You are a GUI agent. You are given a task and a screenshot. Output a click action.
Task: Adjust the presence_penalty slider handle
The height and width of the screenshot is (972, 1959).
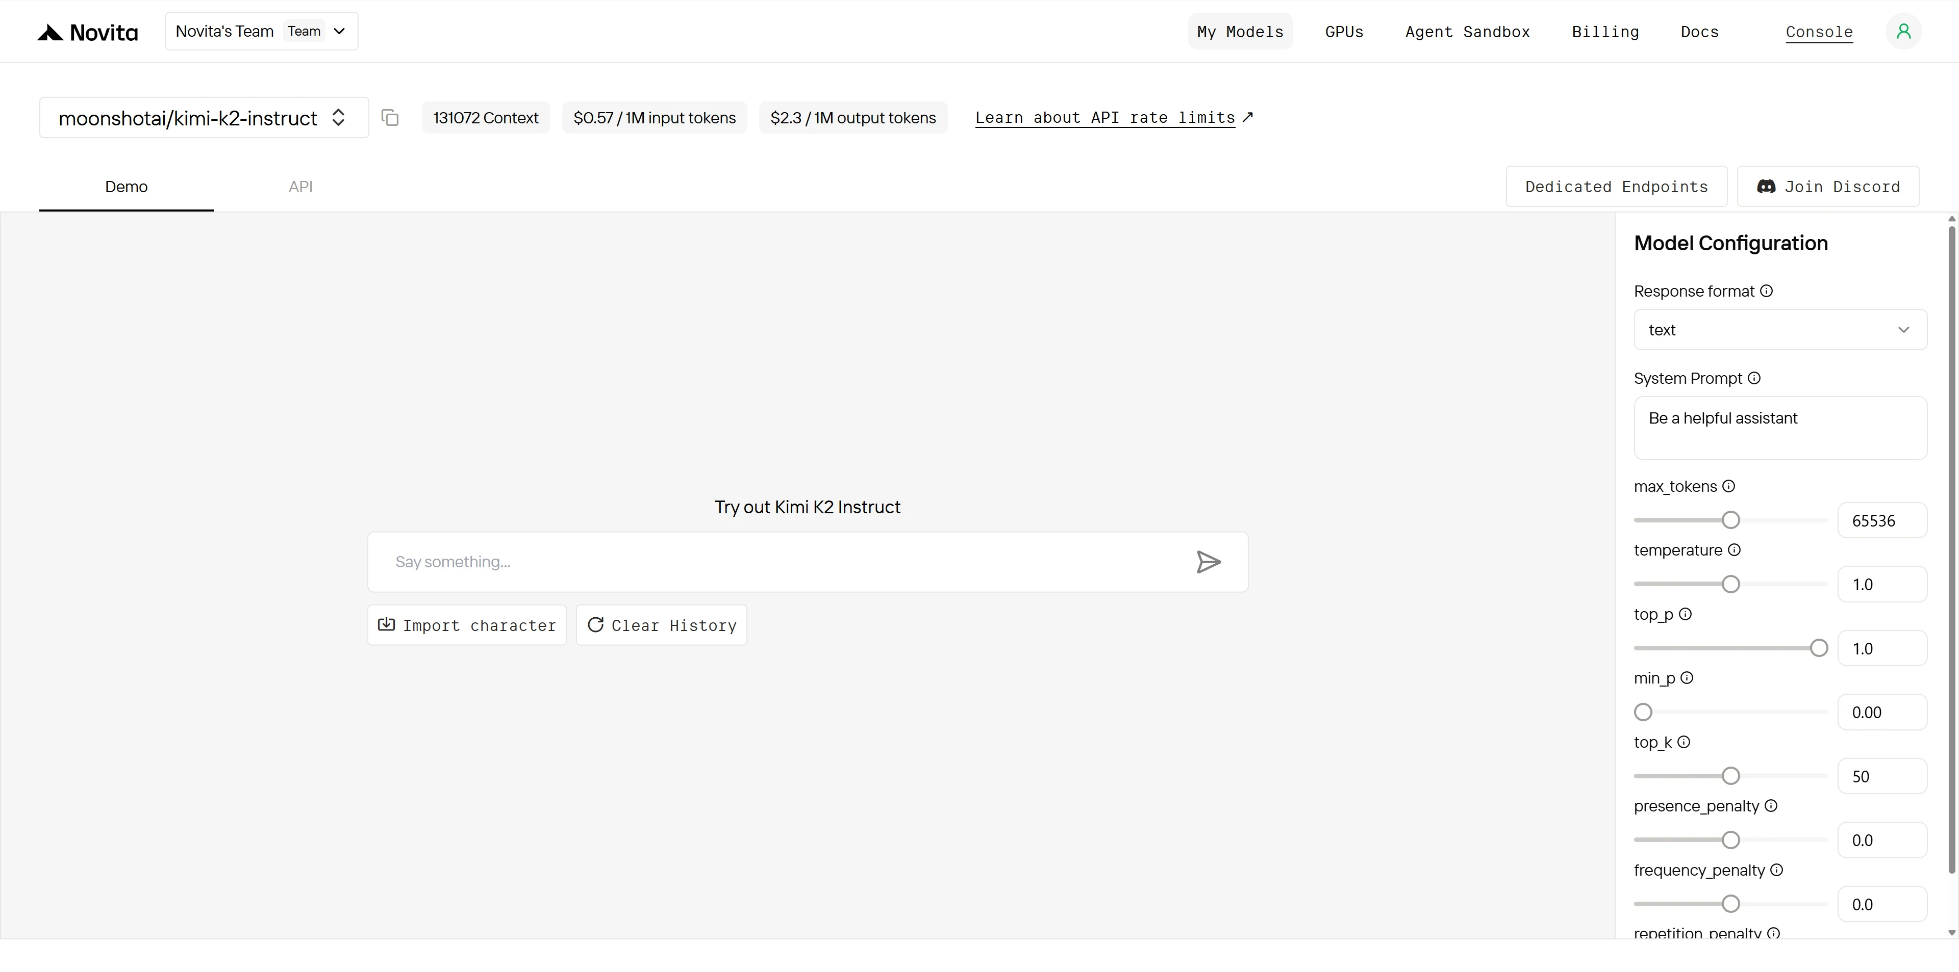coord(1731,840)
